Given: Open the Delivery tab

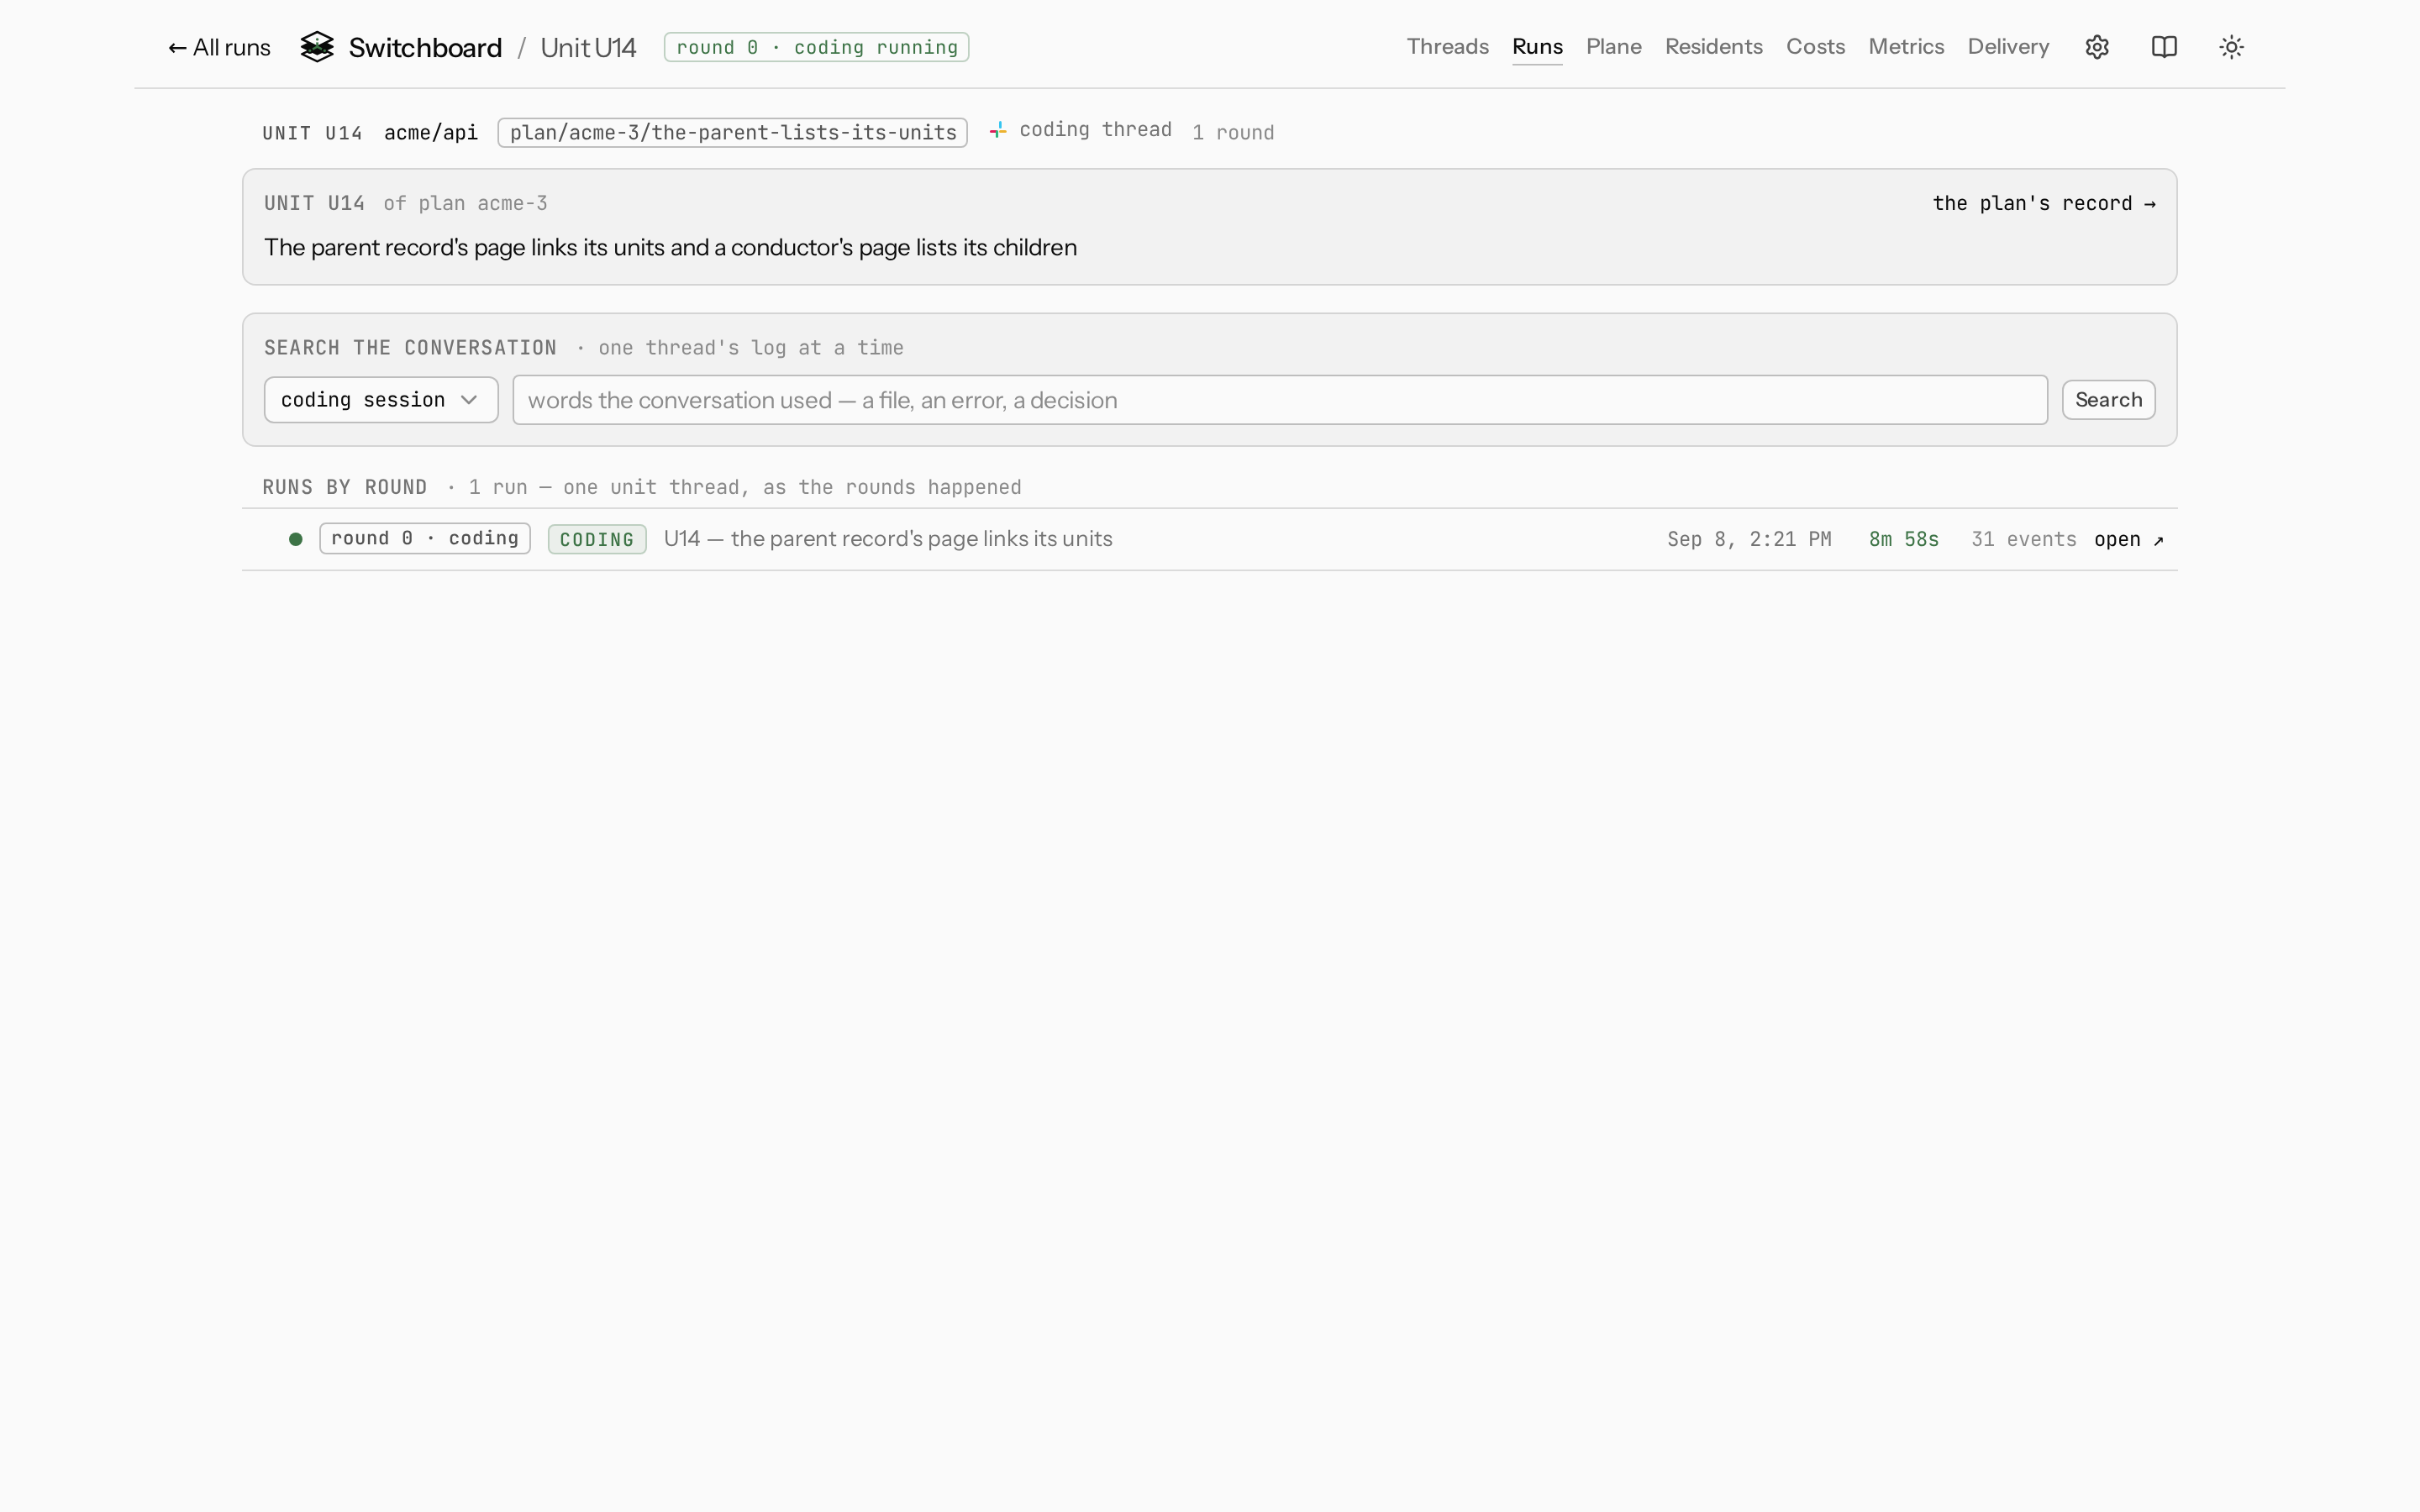Looking at the screenshot, I should (2008, 47).
